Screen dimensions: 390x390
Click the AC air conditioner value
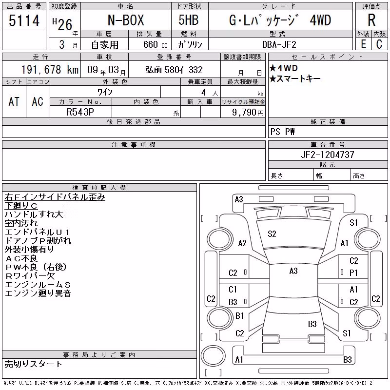coord(38,101)
